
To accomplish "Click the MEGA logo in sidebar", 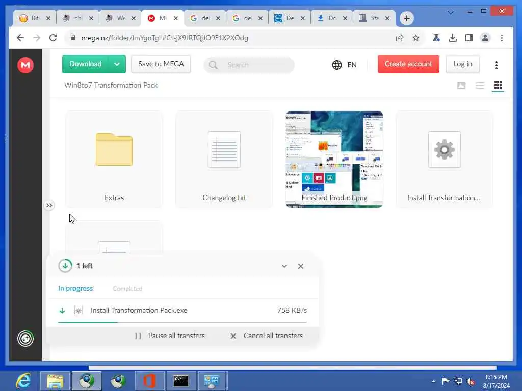I will click(x=25, y=65).
